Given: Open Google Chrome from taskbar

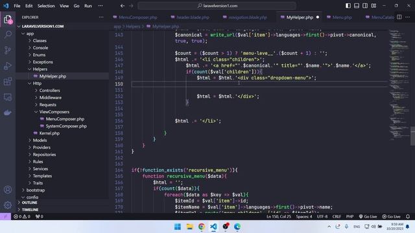Looking at the screenshot, I should (x=202, y=227).
